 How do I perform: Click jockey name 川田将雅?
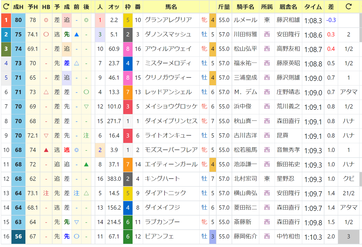click(x=245, y=34)
